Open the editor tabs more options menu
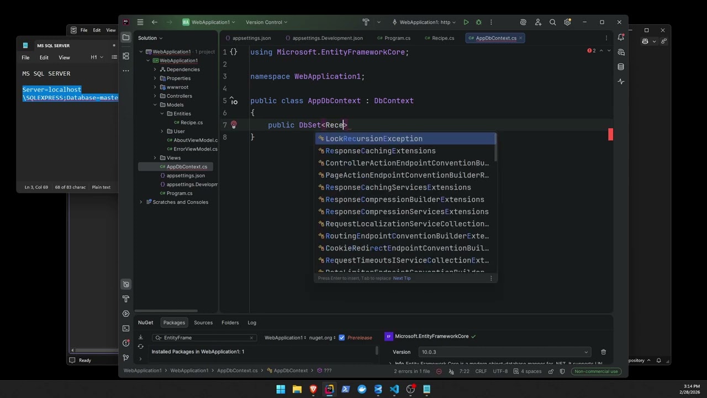 (606, 38)
